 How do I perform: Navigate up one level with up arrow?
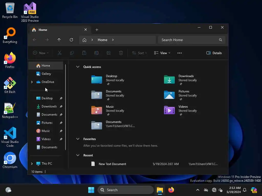pos(59,40)
